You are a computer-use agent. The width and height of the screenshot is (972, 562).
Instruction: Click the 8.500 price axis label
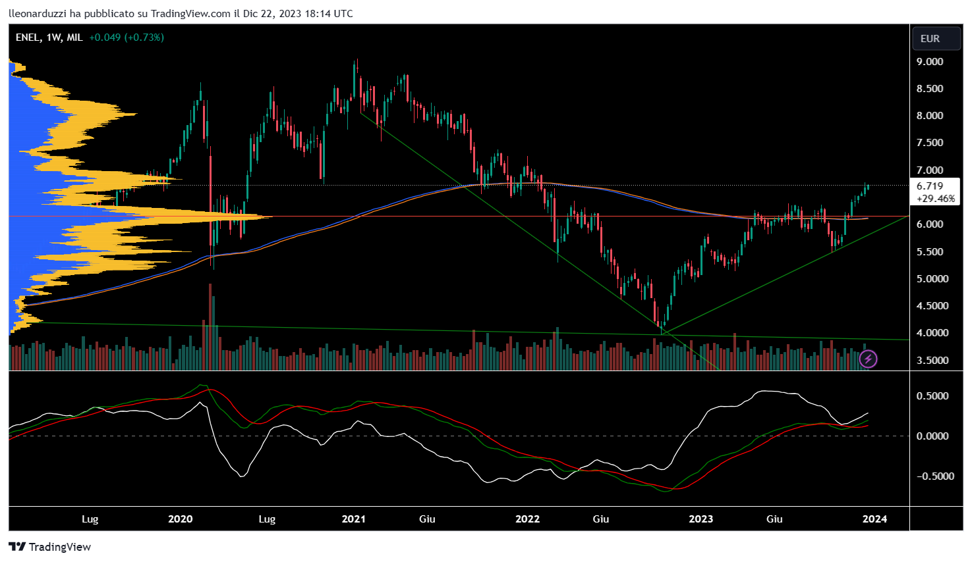pyautogui.click(x=930, y=89)
